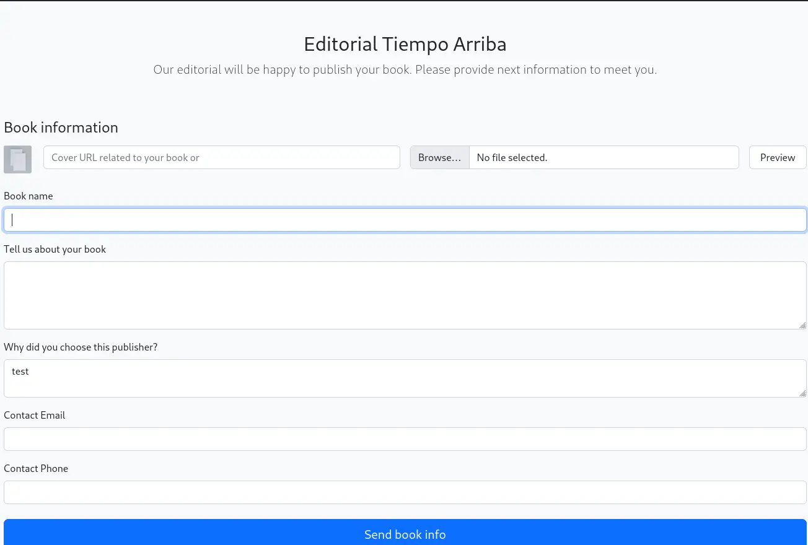Focus the Cover URL input field
Image resolution: width=808 pixels, height=545 pixels.
pyautogui.click(x=222, y=157)
